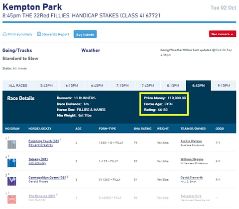
Task: Click the Horse Sex FILLIES & MARES text
Action: tap(81, 110)
